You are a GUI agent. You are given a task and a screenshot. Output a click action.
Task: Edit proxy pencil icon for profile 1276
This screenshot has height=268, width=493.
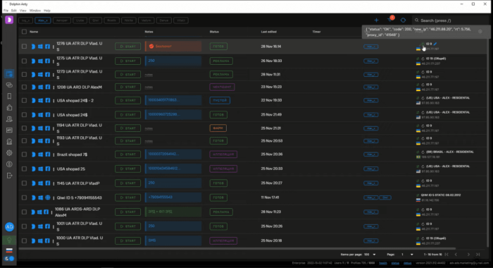coord(435,44)
